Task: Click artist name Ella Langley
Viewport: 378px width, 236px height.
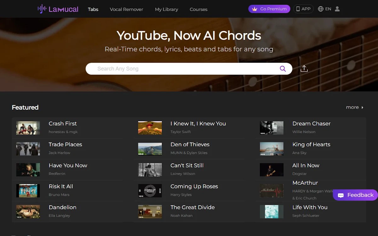Action: coord(59,216)
